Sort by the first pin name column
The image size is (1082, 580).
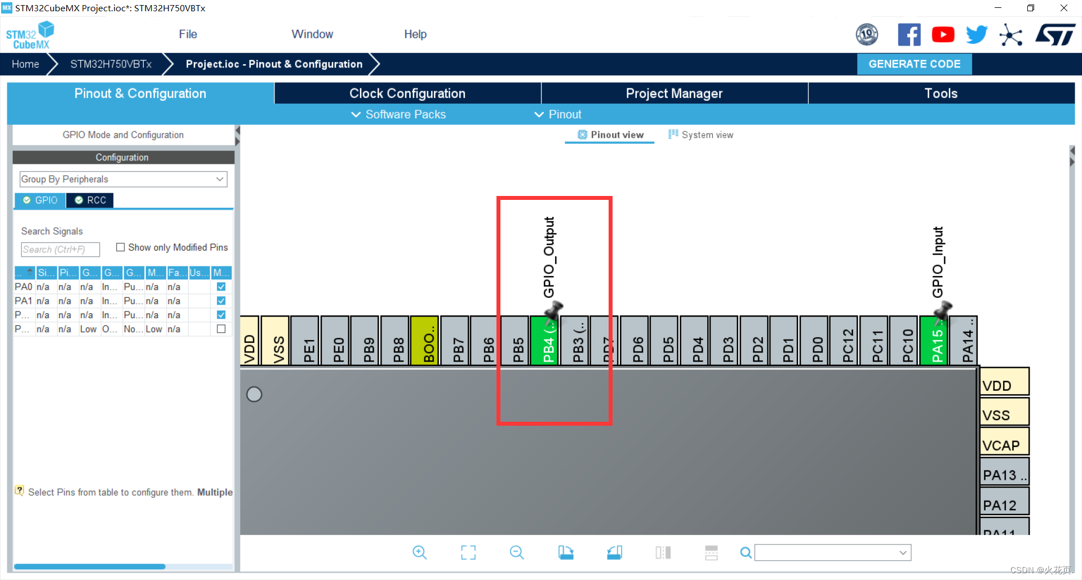pos(24,273)
